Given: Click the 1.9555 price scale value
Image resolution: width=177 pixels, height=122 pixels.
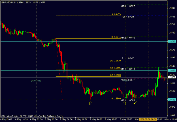Looking at the screenshot, I should 172,83.
